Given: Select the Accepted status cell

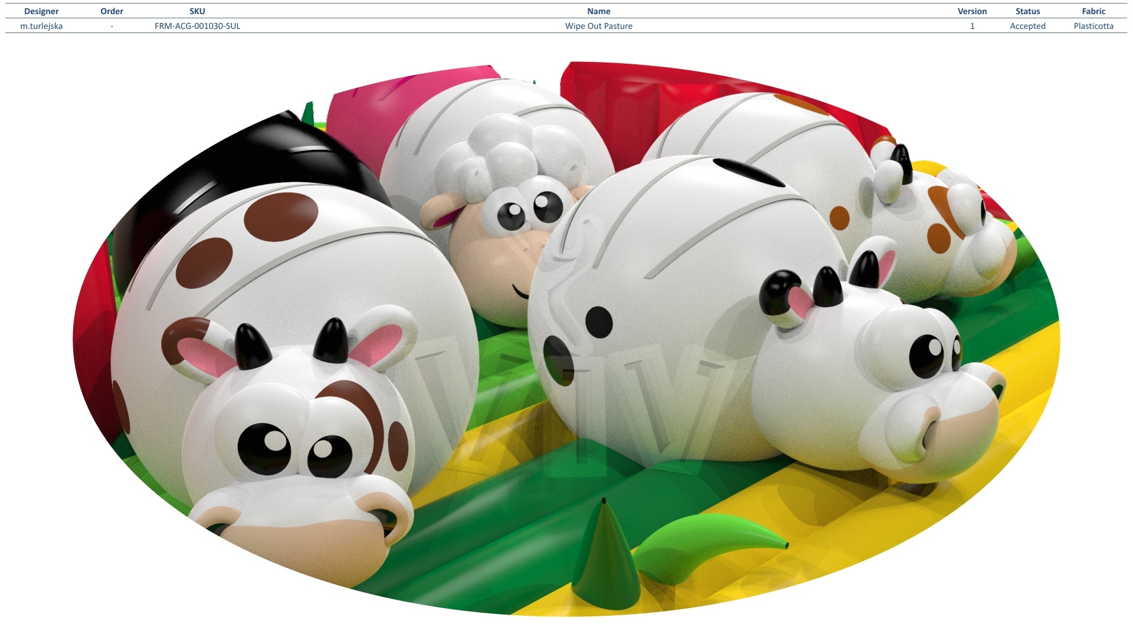Looking at the screenshot, I should click(x=1027, y=26).
